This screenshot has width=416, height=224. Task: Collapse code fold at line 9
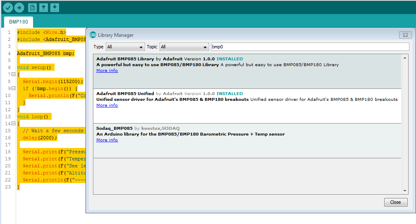pos(13,88)
